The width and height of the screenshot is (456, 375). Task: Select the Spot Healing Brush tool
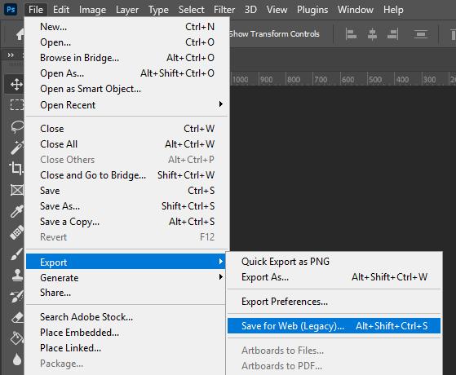pos(17,232)
